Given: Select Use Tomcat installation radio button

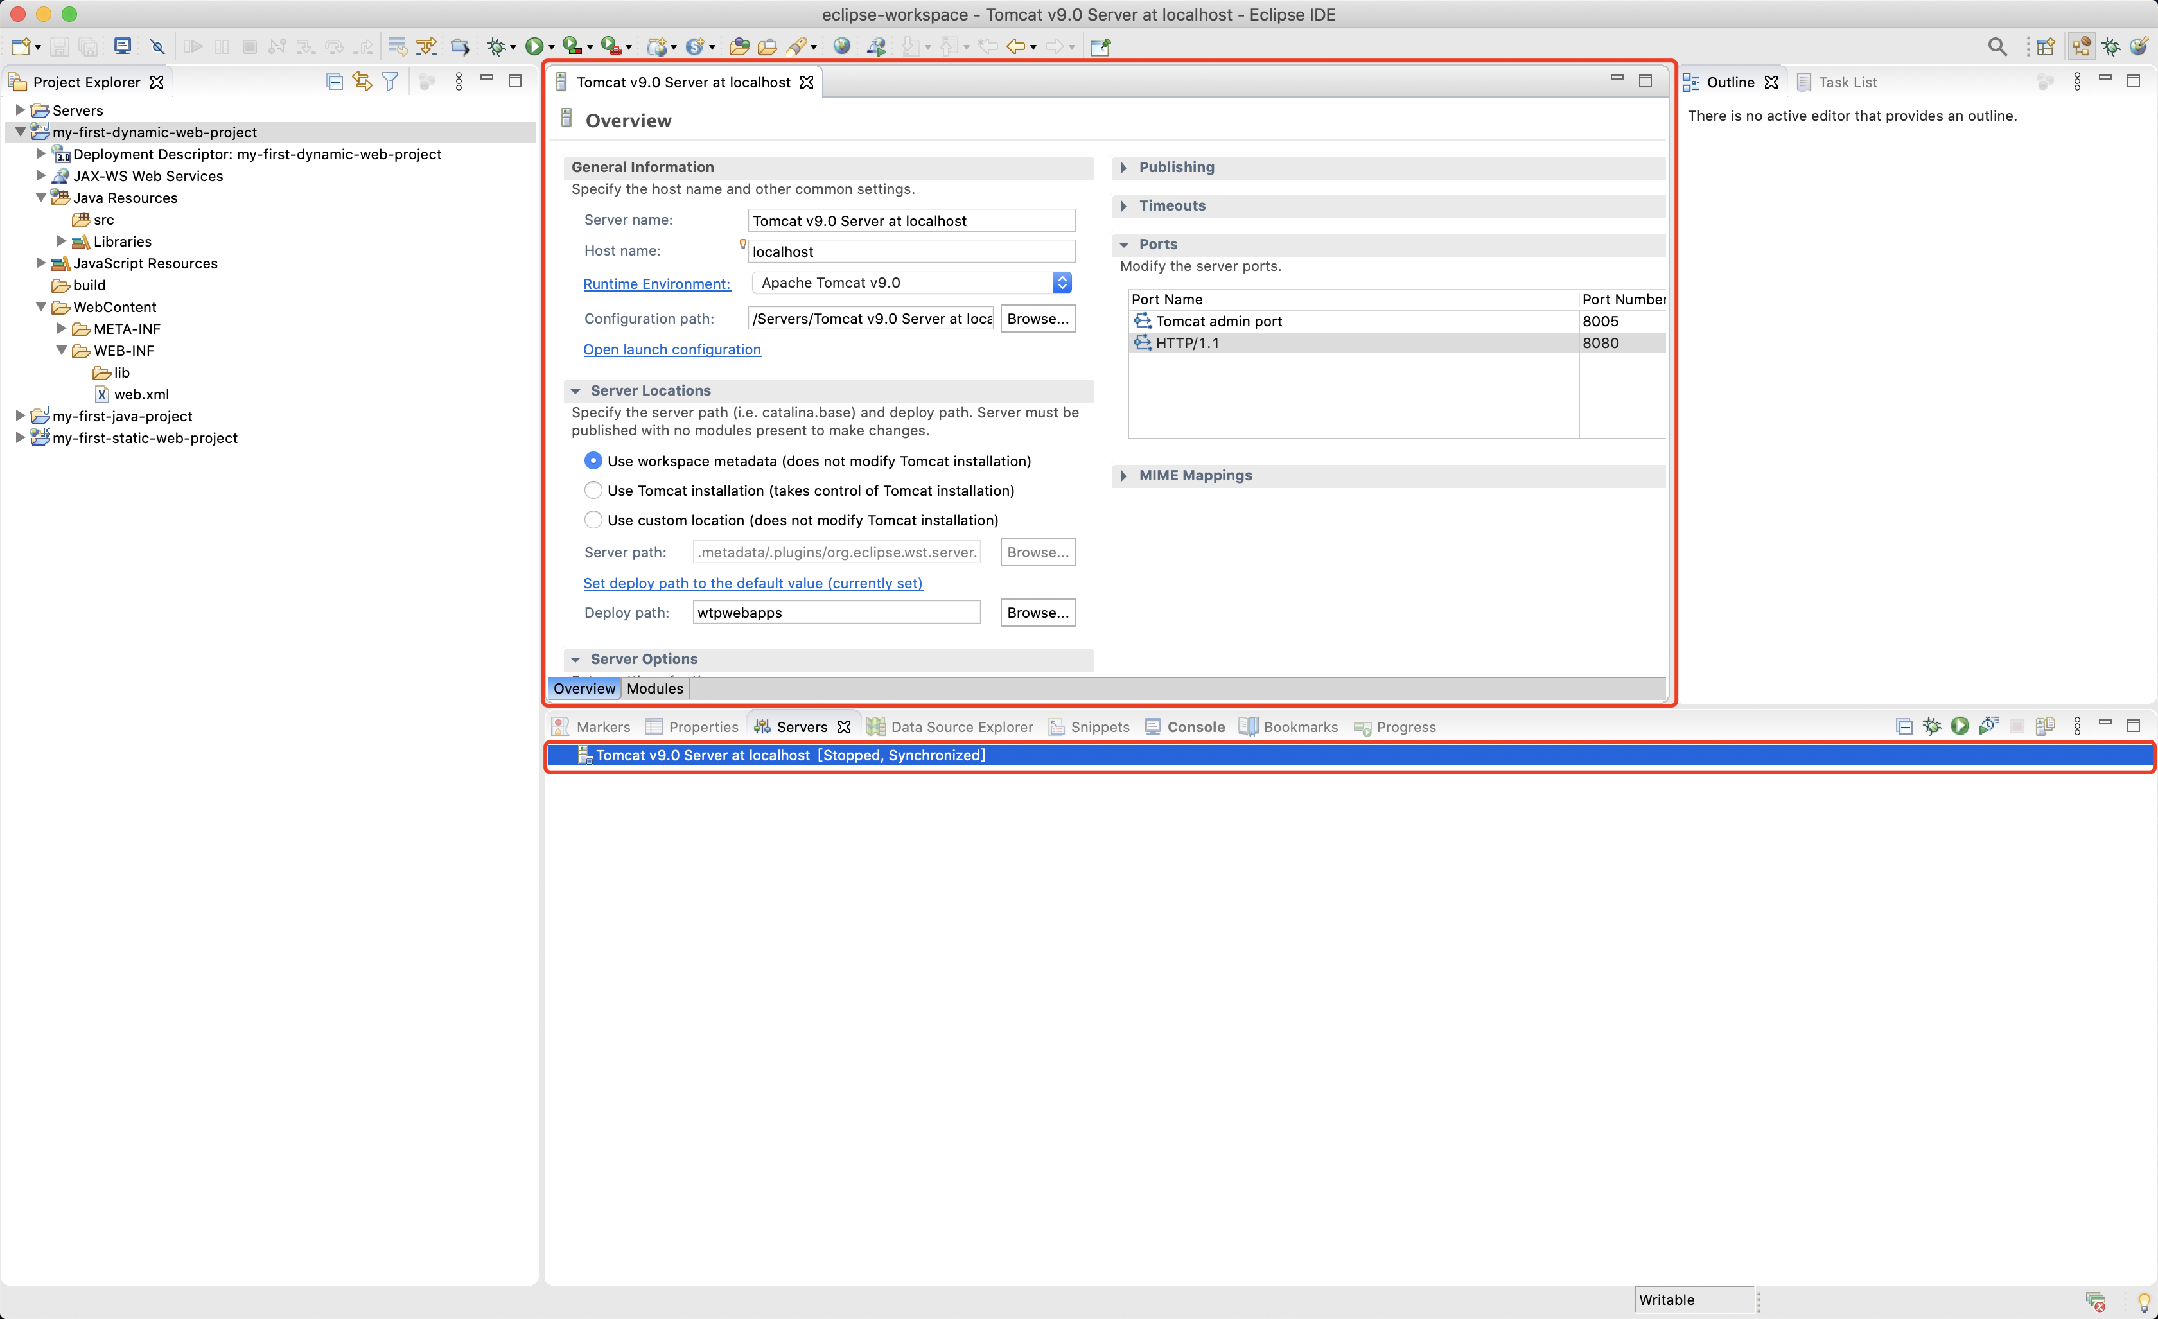Looking at the screenshot, I should pyautogui.click(x=593, y=491).
